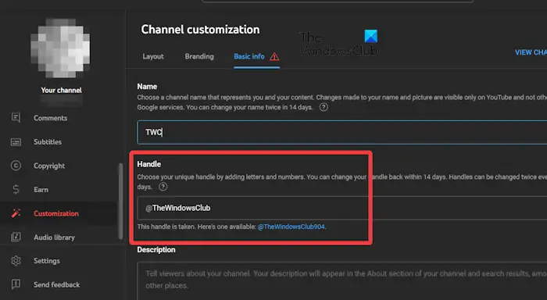Open the Earn dollar icon
547x300 pixels.
pos(16,189)
